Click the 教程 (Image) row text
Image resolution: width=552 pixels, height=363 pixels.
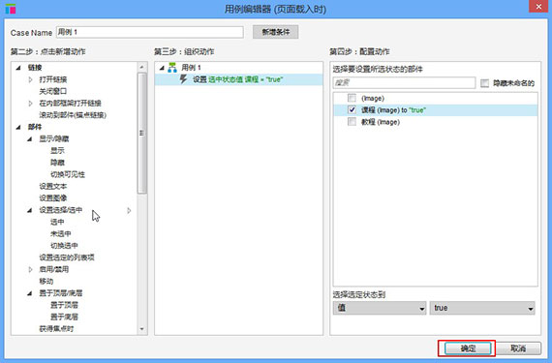[x=381, y=122]
